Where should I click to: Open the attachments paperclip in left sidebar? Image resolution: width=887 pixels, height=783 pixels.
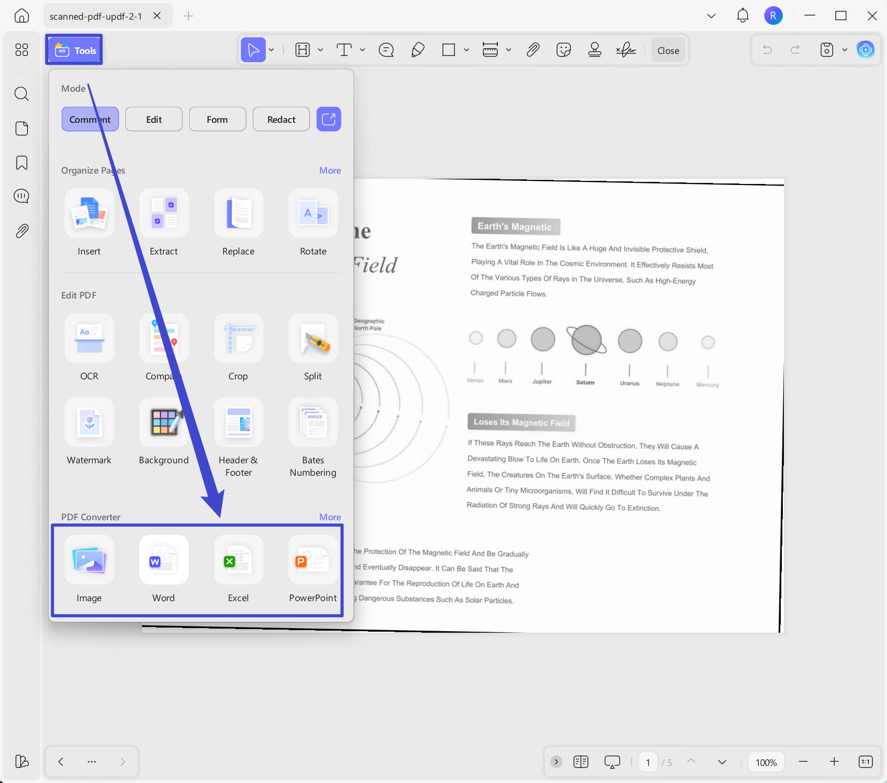click(22, 231)
